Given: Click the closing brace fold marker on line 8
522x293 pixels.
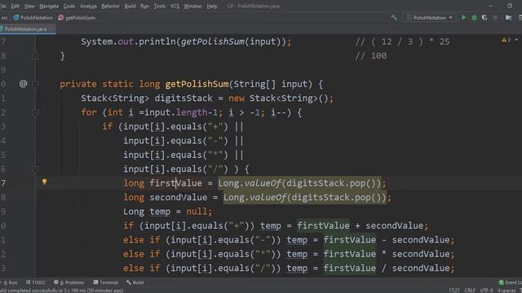Looking at the screenshot, I should (x=35, y=56).
